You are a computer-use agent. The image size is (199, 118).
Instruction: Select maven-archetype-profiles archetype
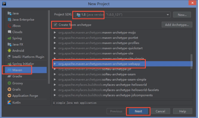(x=123, y=43)
